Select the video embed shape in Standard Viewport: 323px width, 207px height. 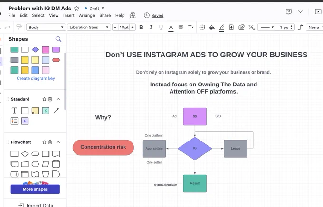click(x=25, y=121)
